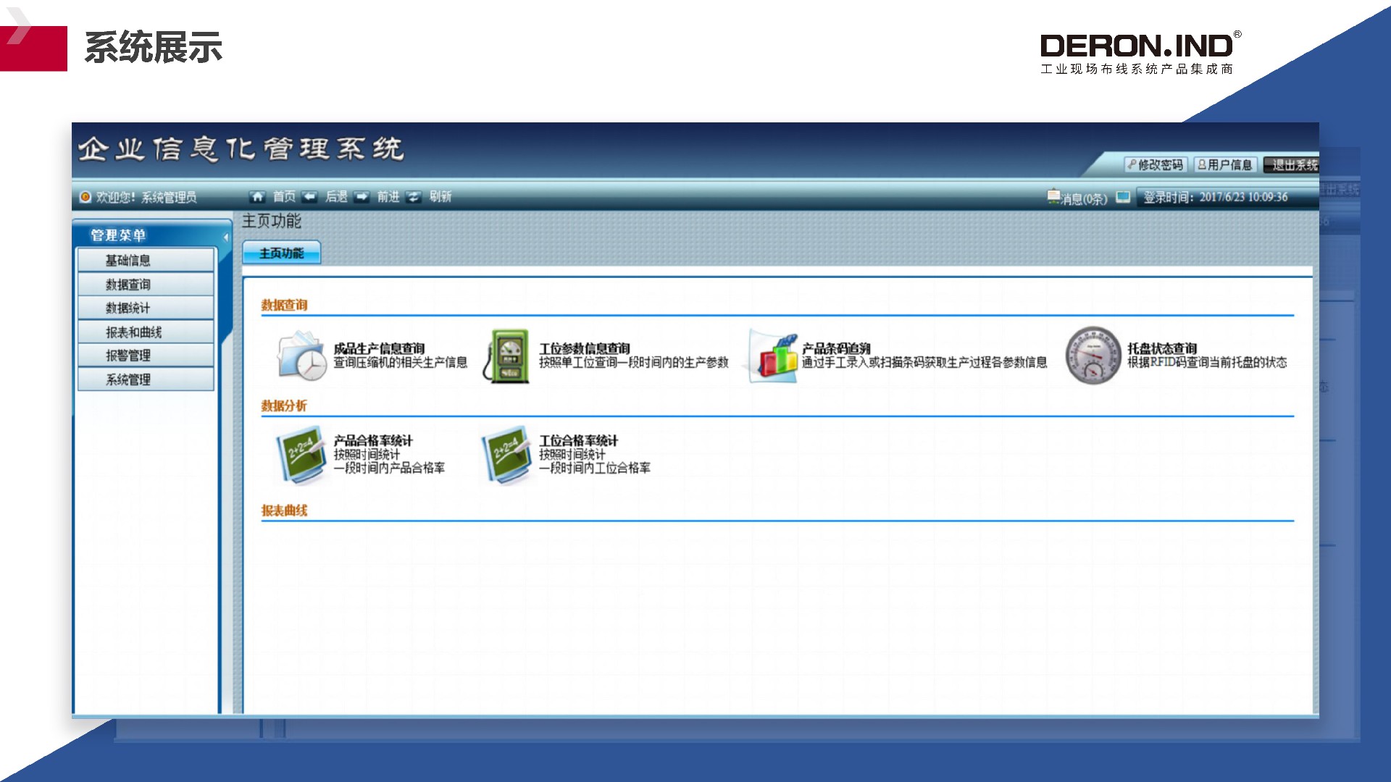Click the 后退 back arrow icon
The height and width of the screenshot is (782, 1391).
[310, 197]
